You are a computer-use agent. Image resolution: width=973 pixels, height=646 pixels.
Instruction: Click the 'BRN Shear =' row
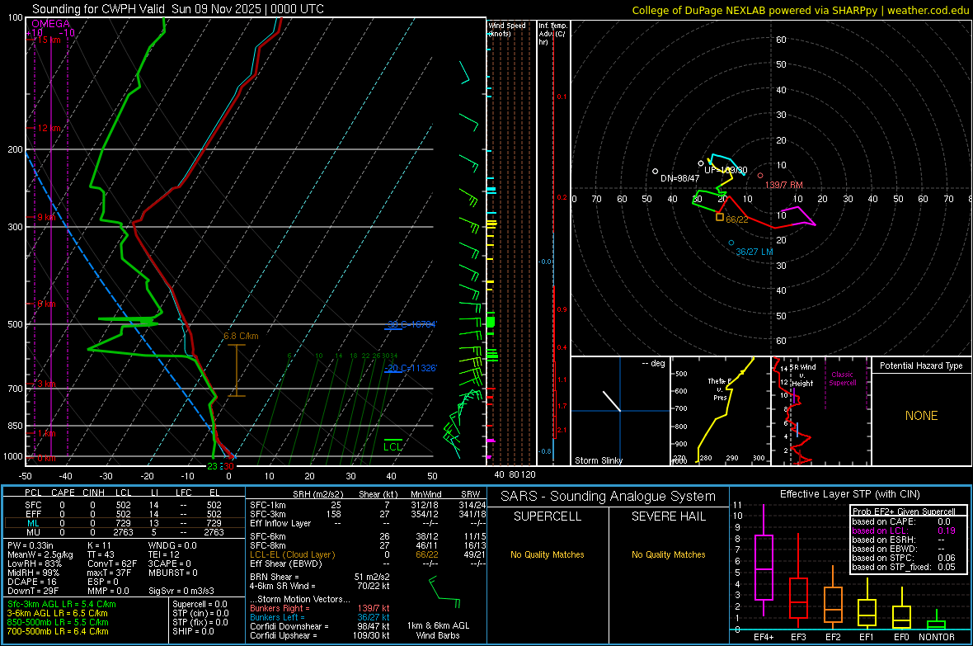(320, 577)
